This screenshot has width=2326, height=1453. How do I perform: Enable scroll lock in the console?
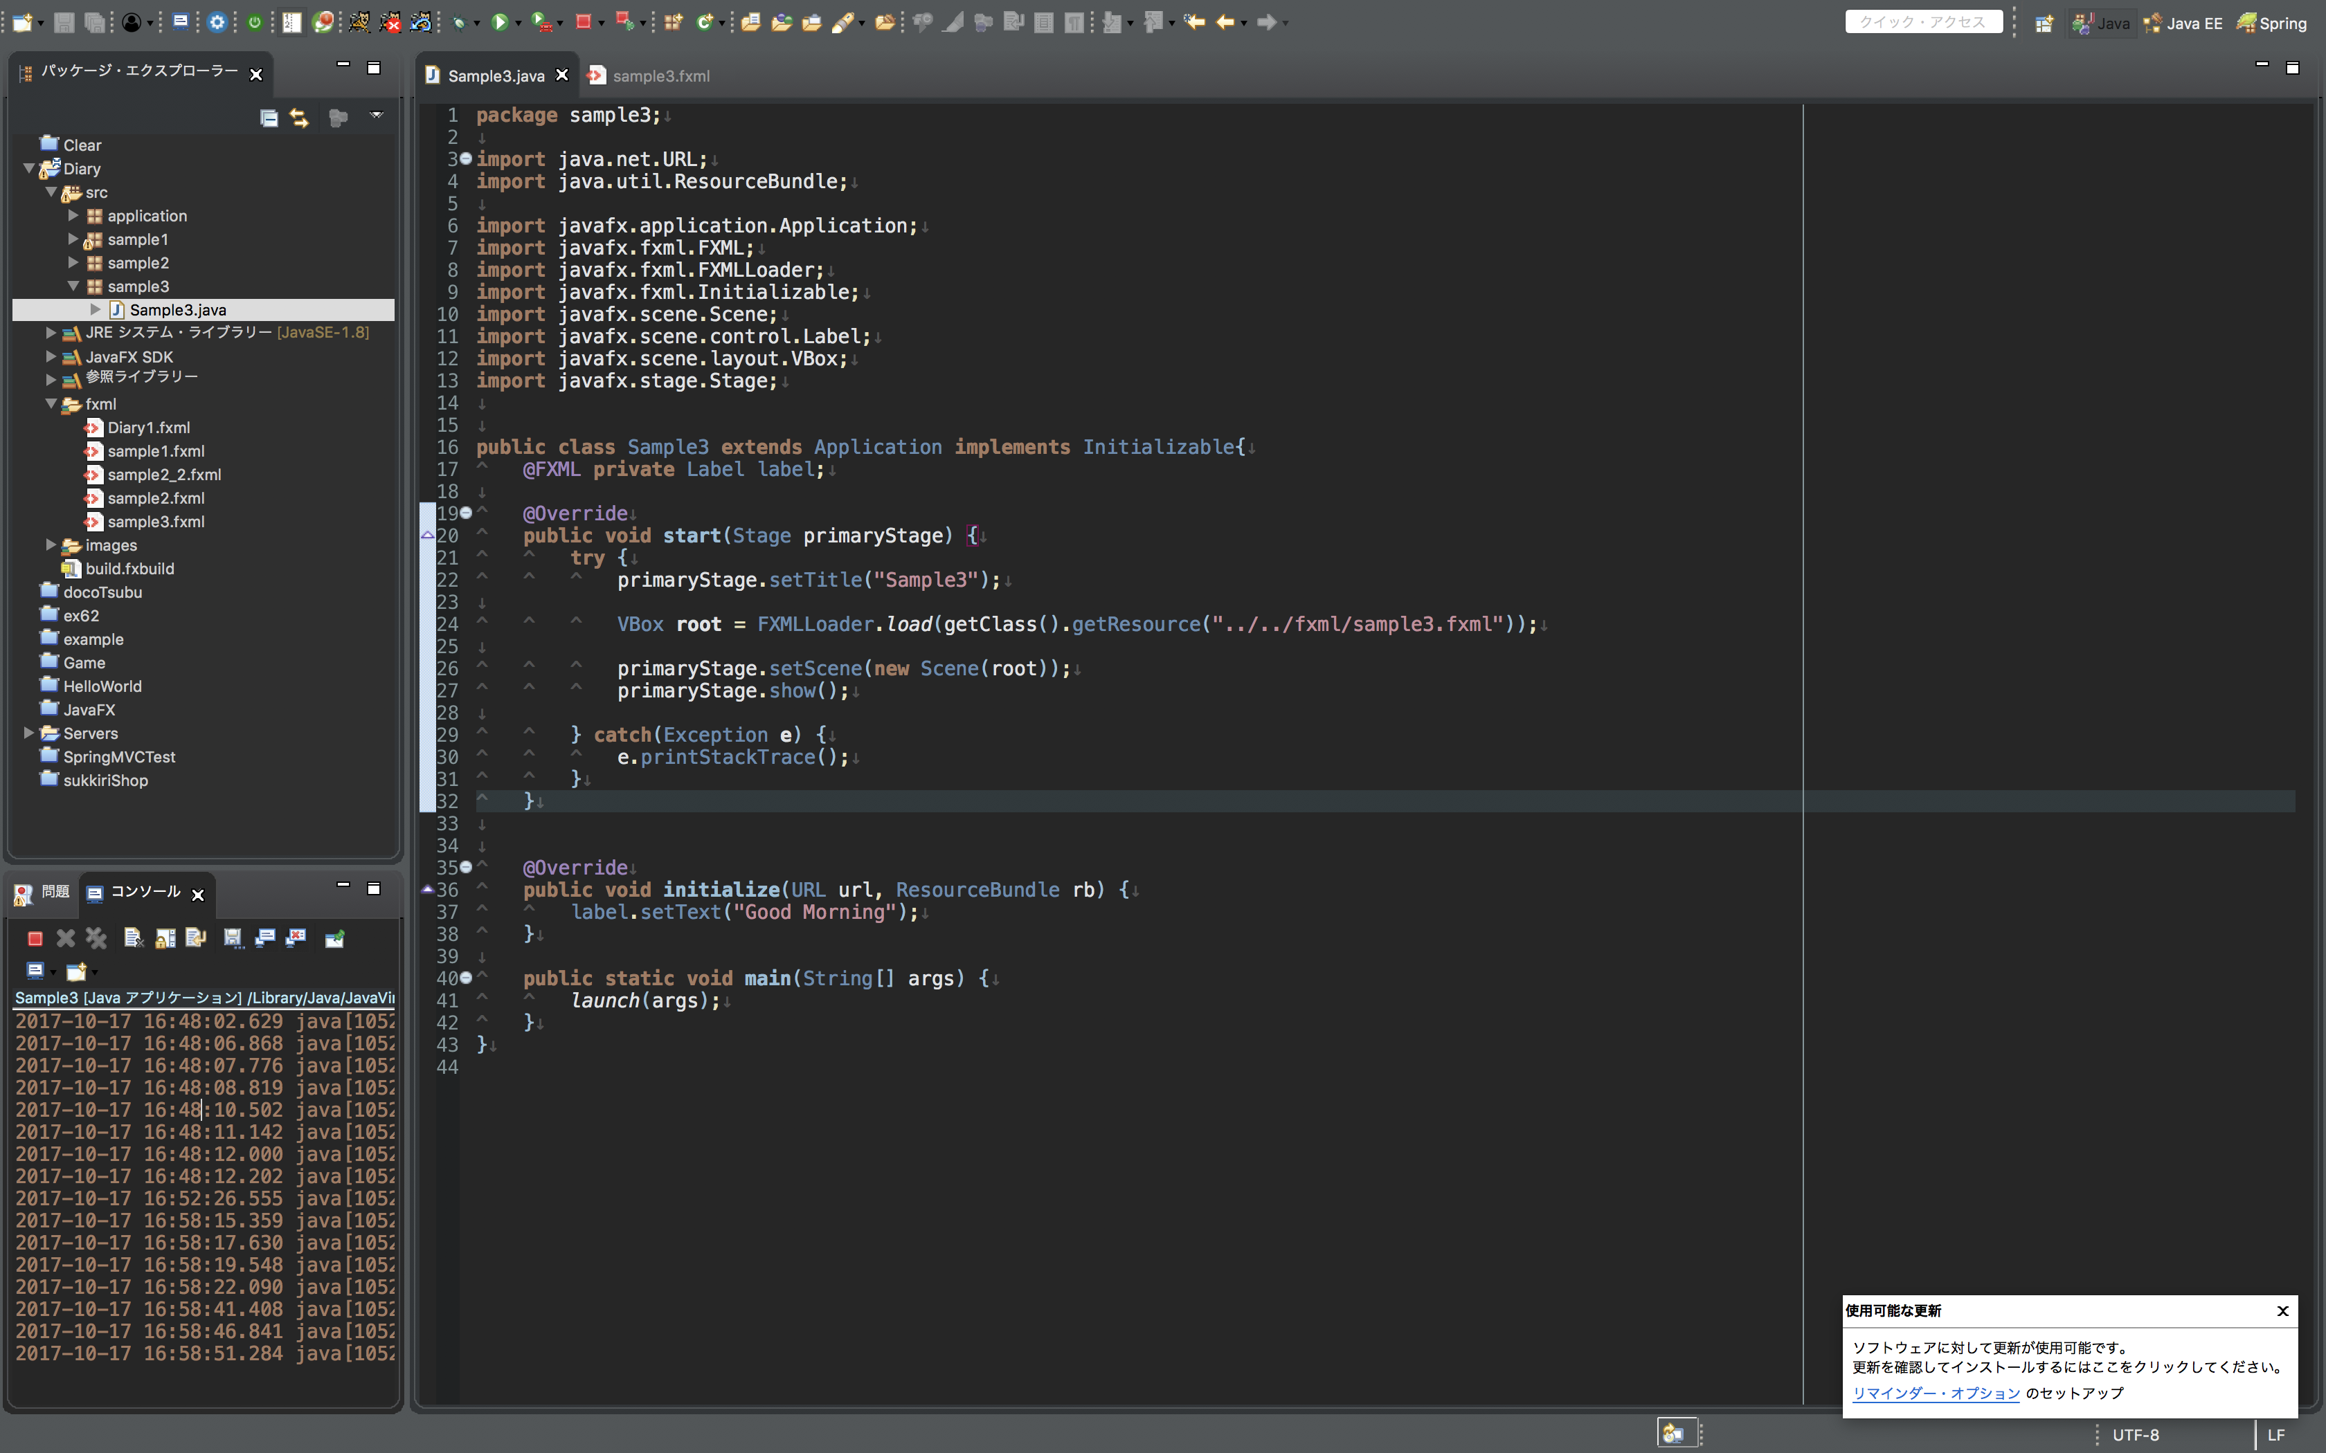tap(164, 938)
